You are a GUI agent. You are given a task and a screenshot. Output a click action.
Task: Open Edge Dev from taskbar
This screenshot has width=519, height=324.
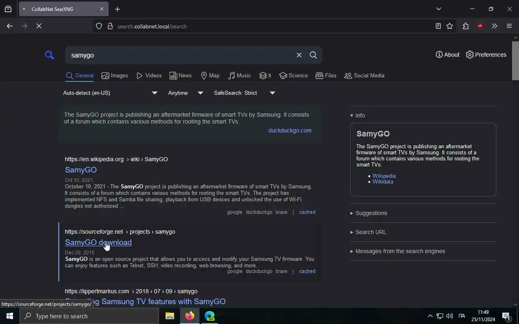[210, 316]
